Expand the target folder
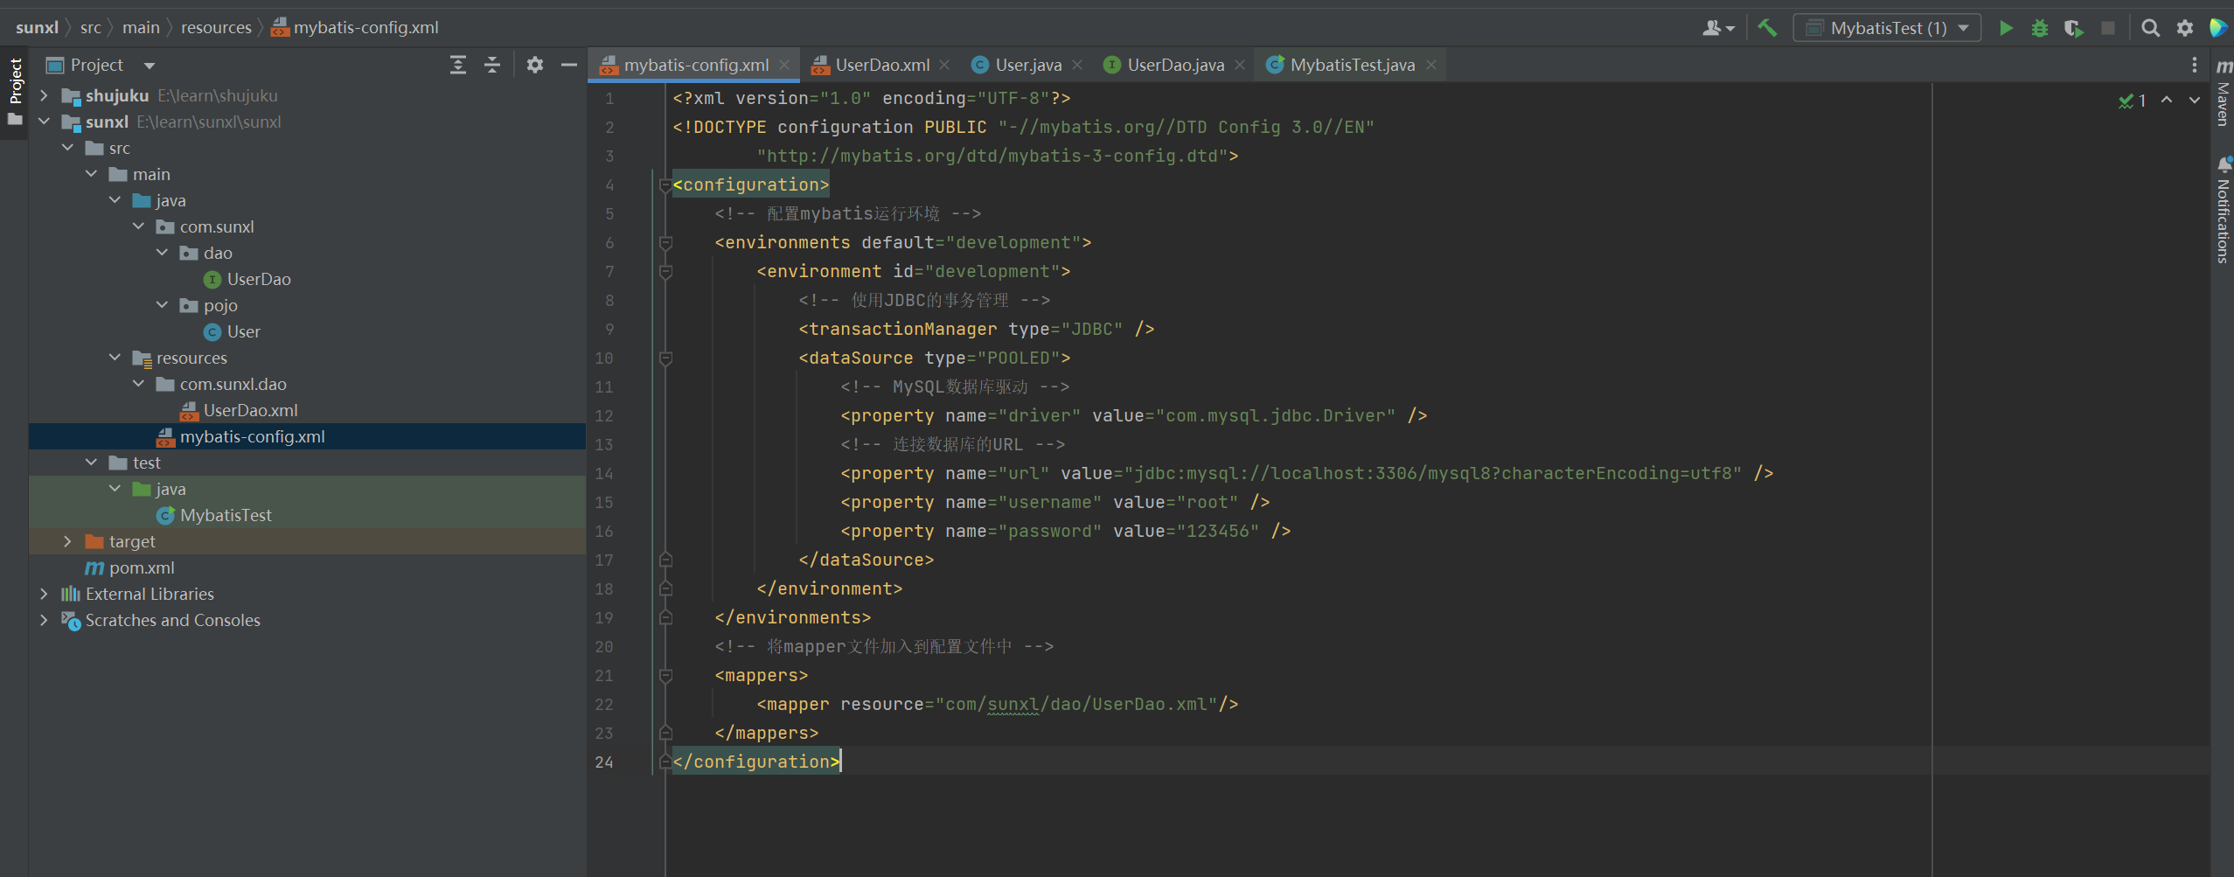This screenshot has height=877, width=2234. coord(67,541)
